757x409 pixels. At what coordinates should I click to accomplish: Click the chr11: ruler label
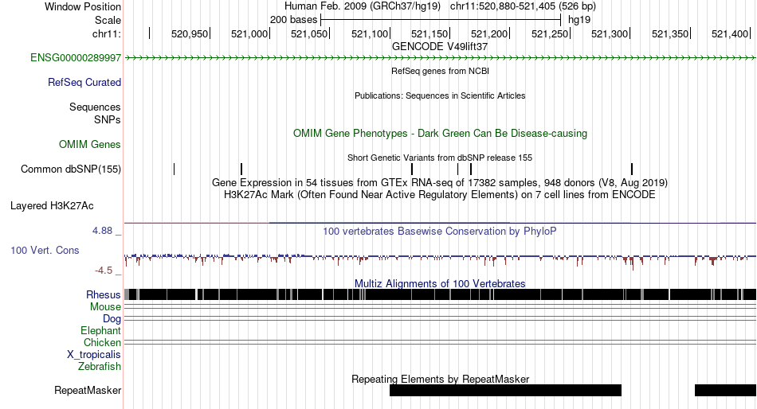107,33
